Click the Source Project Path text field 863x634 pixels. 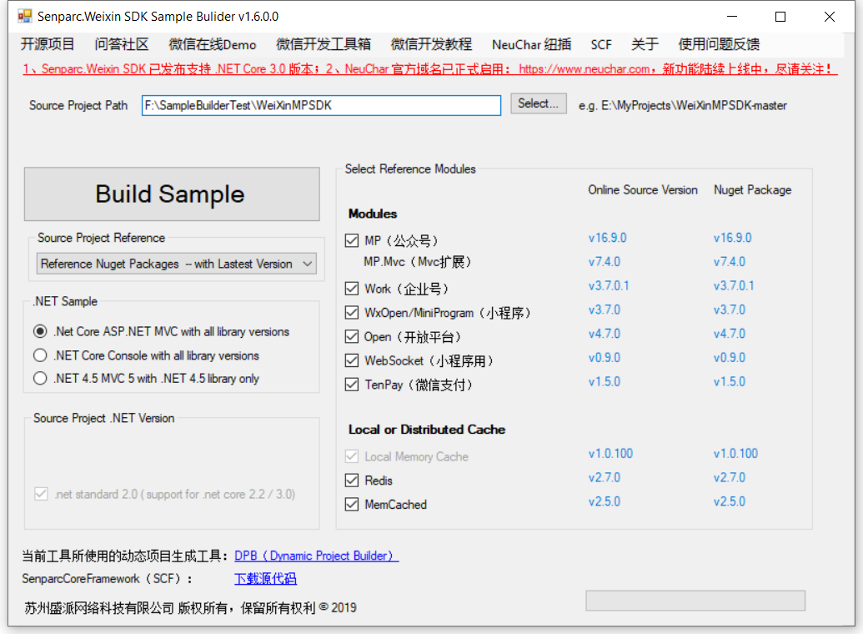coord(321,105)
